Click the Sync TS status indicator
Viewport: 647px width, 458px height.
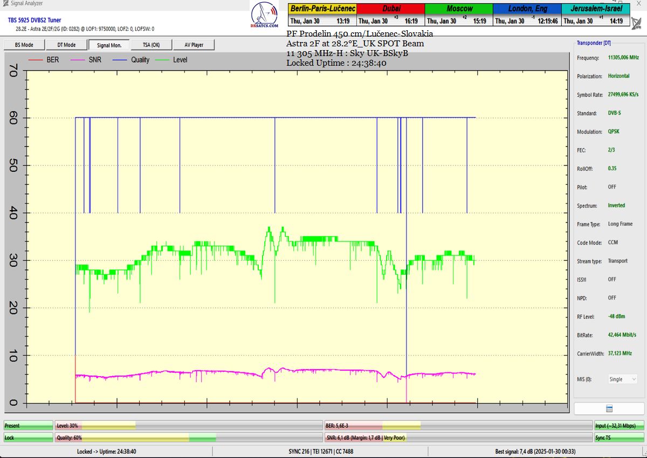click(618, 438)
